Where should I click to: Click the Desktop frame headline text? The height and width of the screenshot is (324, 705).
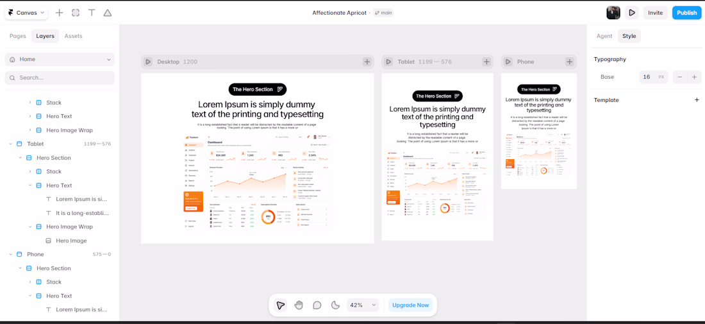257,109
